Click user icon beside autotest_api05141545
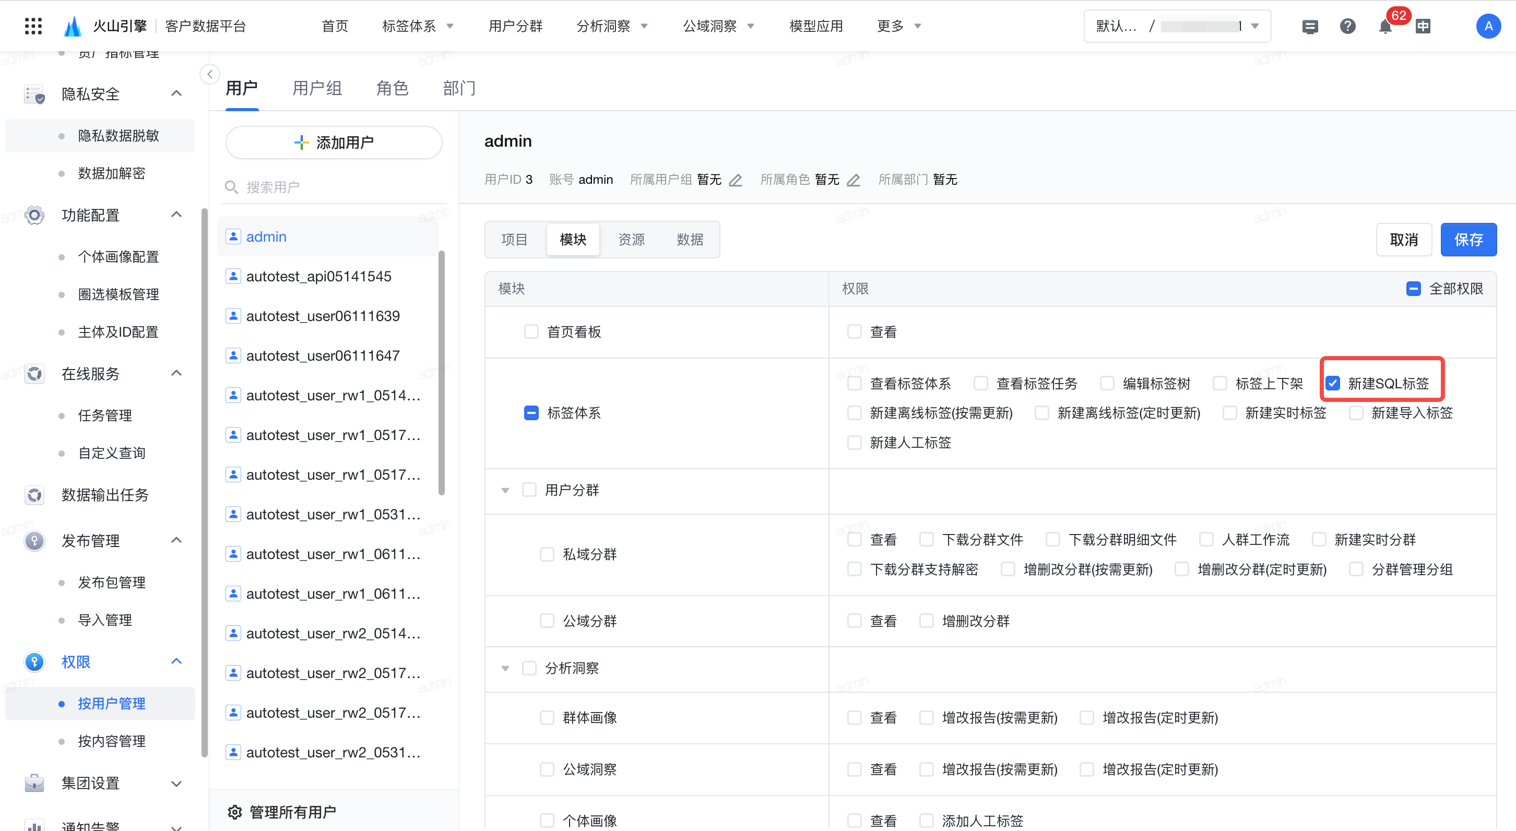 point(233,276)
